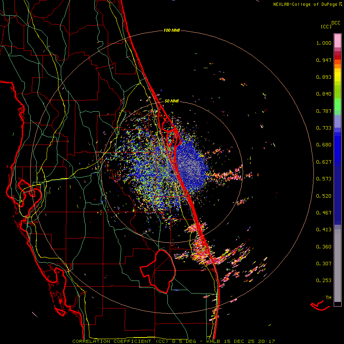Click the KMLB radar site dot at center

172,172
